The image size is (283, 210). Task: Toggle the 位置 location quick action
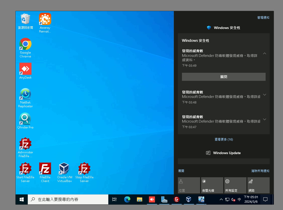tap(189, 185)
